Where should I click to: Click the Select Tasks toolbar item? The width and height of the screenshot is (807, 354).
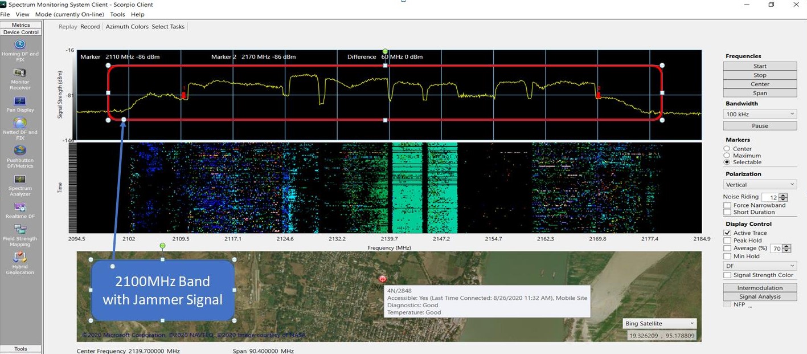pos(168,27)
